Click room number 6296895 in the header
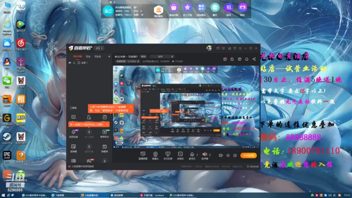This screenshot has height=198, width=352. coord(165,61)
